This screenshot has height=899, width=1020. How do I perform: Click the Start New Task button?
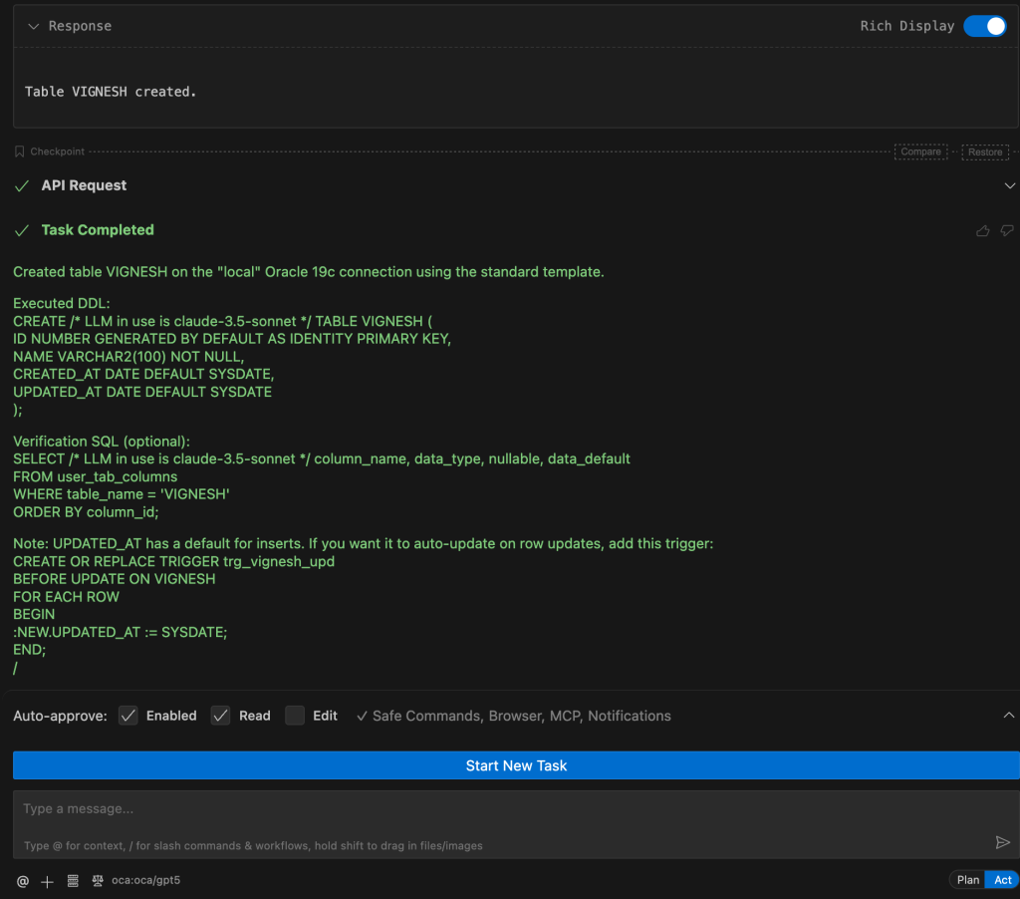pyautogui.click(x=516, y=765)
